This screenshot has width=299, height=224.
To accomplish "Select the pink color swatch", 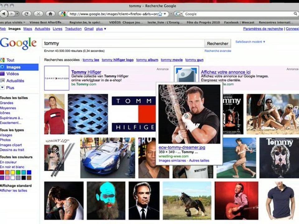I will (7, 178).
